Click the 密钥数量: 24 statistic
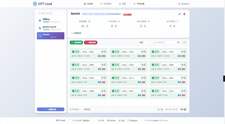Screen dimensions: 225x124 click(x=85, y=21)
